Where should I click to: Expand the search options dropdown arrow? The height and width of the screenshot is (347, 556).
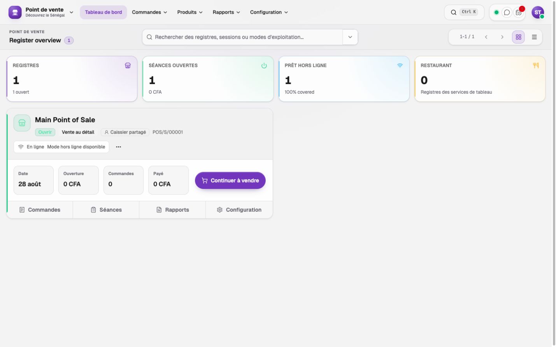(x=350, y=37)
